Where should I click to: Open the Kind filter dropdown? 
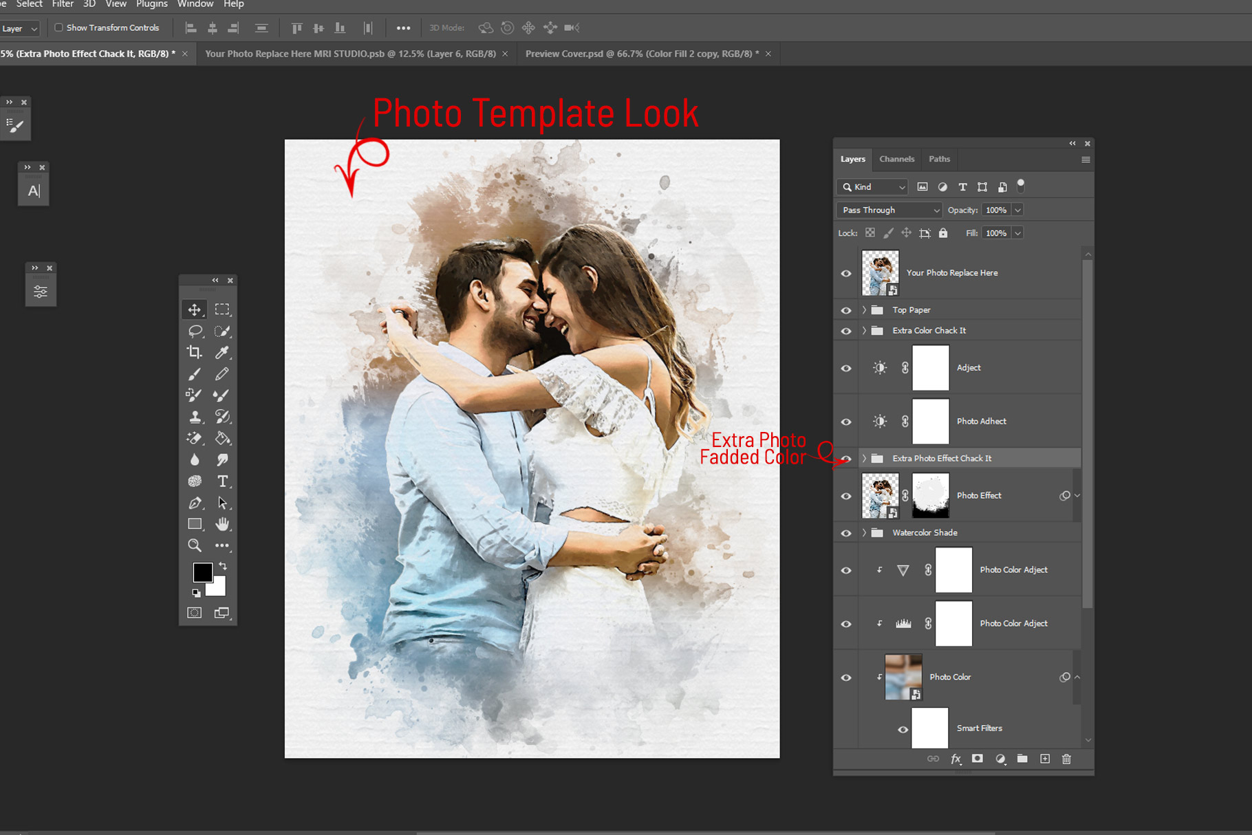[872, 186]
